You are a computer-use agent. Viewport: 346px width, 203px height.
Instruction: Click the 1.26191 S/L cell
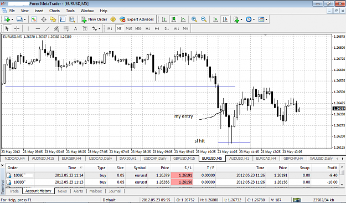[x=182, y=175]
